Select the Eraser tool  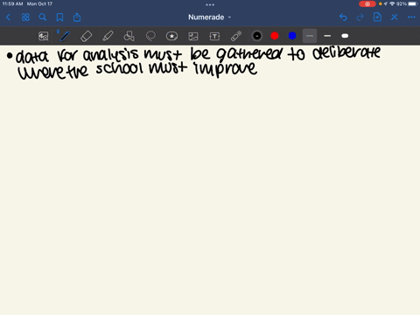(x=87, y=36)
